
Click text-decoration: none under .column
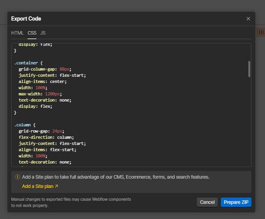(x=45, y=162)
